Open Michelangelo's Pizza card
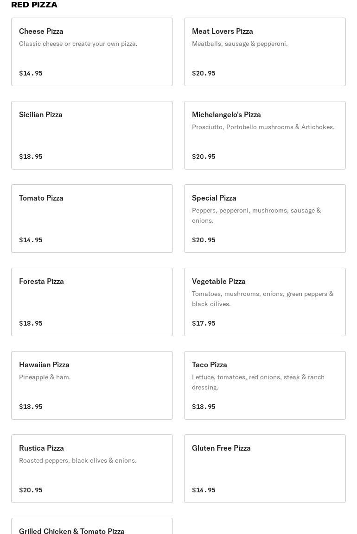Viewport: 357px width, 534px height. coord(265,135)
